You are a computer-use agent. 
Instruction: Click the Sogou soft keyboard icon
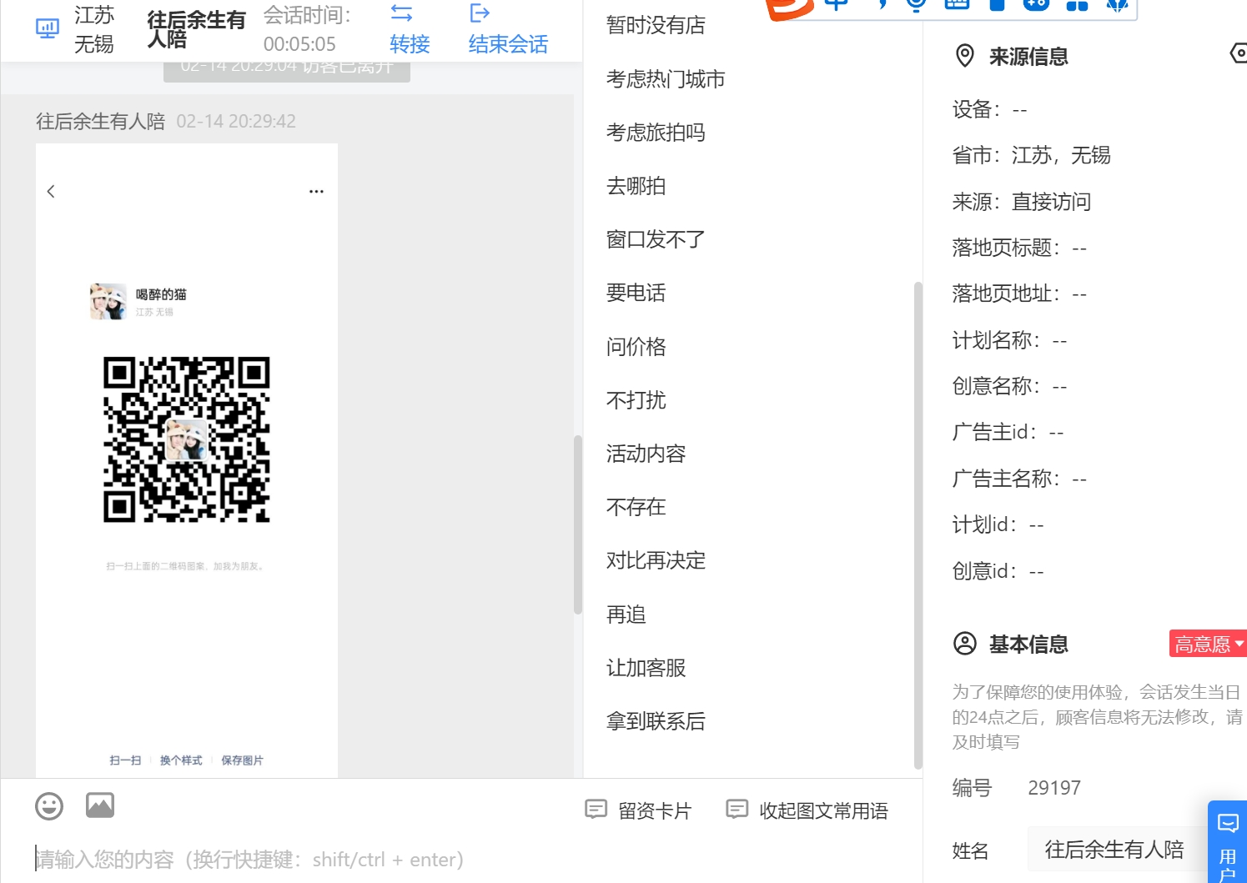point(957,5)
